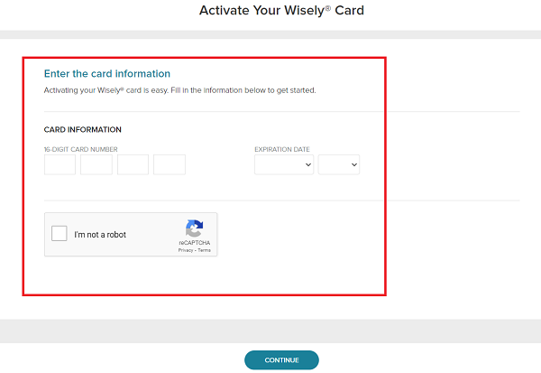
Task: Focus the second card number box
Action: [96, 164]
